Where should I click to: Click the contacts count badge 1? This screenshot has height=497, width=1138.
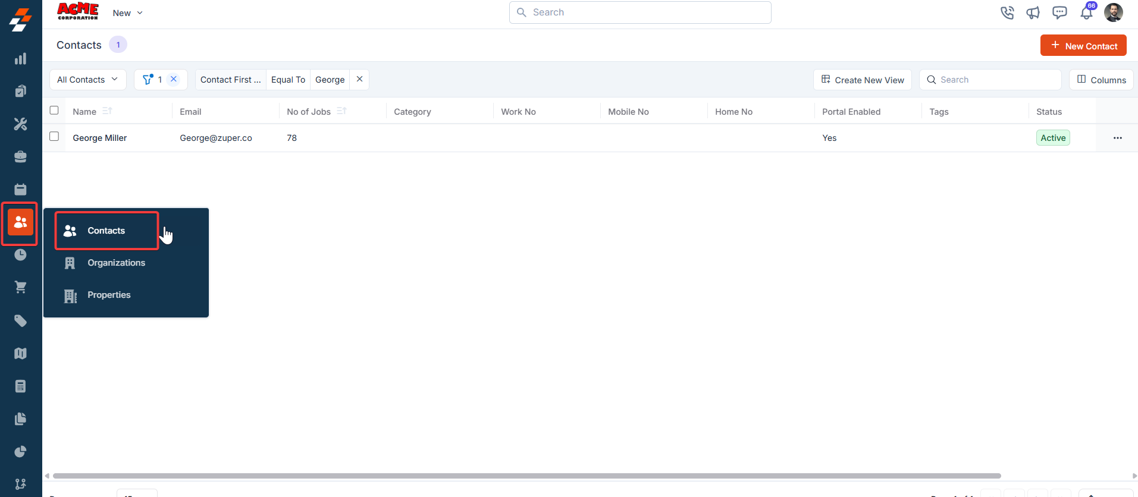118,45
